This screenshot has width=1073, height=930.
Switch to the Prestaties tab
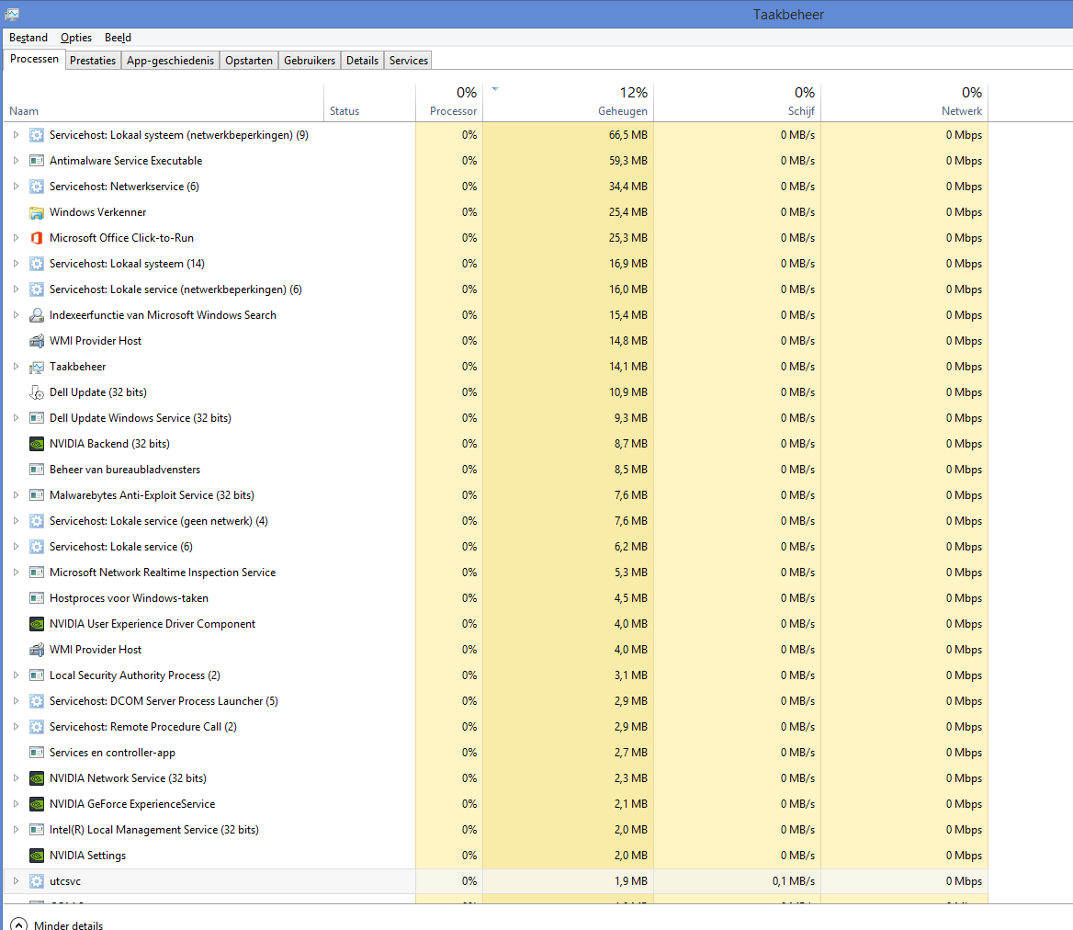coord(93,61)
